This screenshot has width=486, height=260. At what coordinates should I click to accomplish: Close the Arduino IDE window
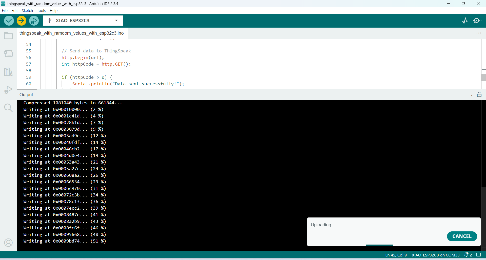click(x=478, y=4)
